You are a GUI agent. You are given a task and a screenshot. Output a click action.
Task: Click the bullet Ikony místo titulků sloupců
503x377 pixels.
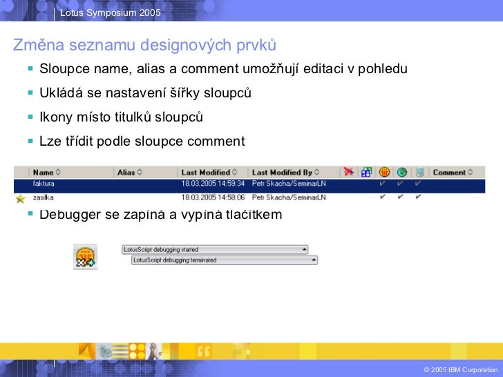tap(121, 117)
